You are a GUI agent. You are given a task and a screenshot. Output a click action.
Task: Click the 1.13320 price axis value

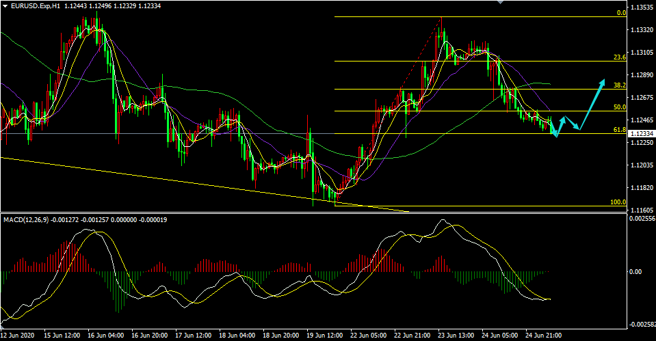click(640, 30)
